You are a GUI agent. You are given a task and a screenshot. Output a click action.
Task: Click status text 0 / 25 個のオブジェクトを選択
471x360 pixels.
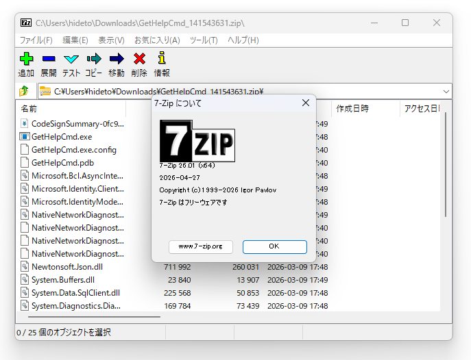pos(63,333)
